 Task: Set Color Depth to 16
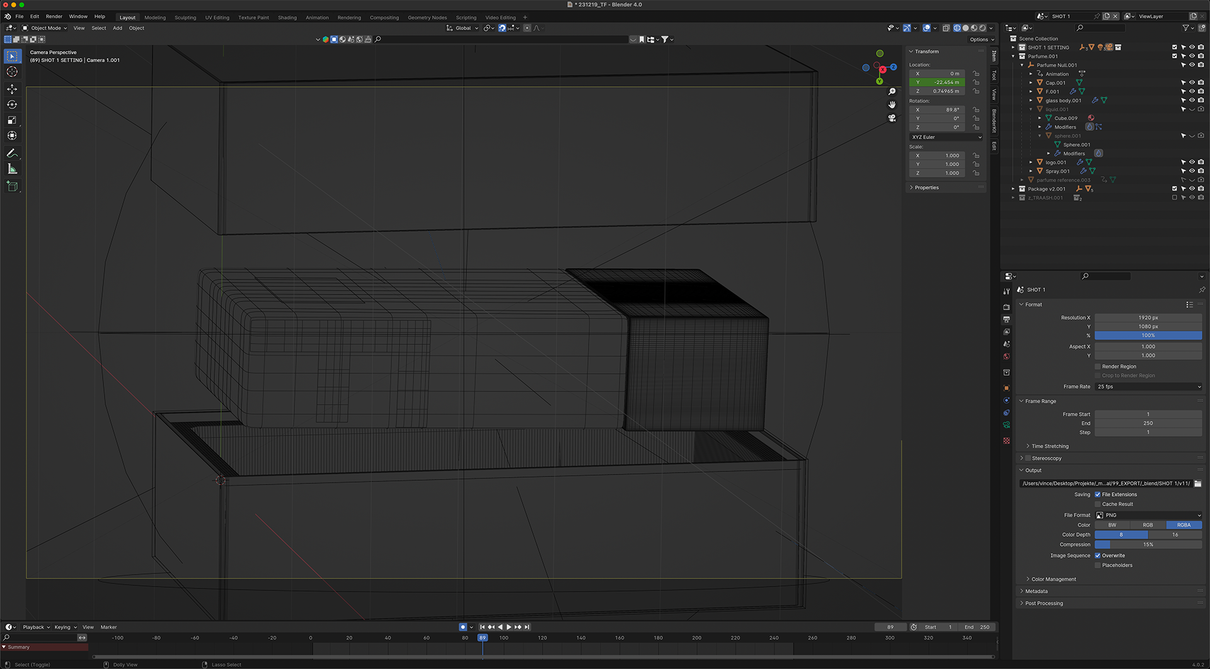(1174, 535)
